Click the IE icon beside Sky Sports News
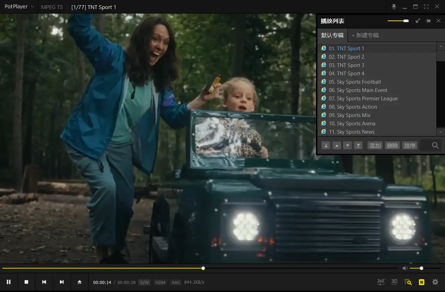Screen dimensions: 445x292 (x=324, y=132)
